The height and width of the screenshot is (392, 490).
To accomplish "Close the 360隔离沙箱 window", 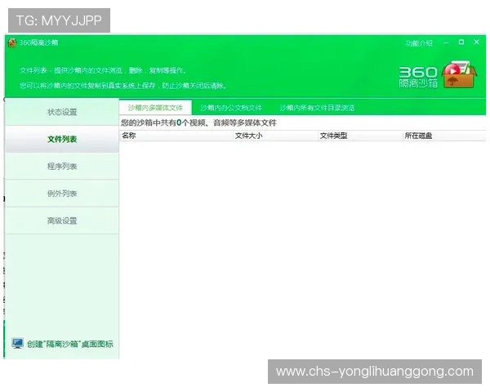I will pos(477,42).
